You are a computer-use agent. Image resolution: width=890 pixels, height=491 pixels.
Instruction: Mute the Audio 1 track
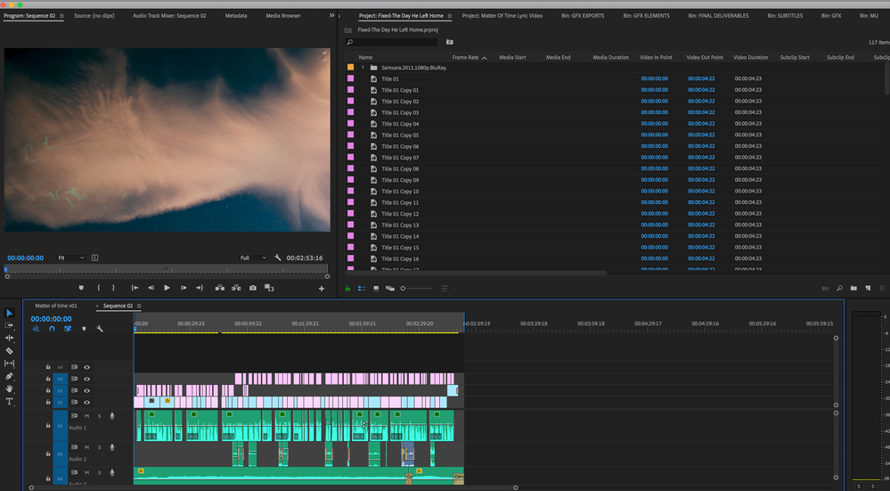87,416
